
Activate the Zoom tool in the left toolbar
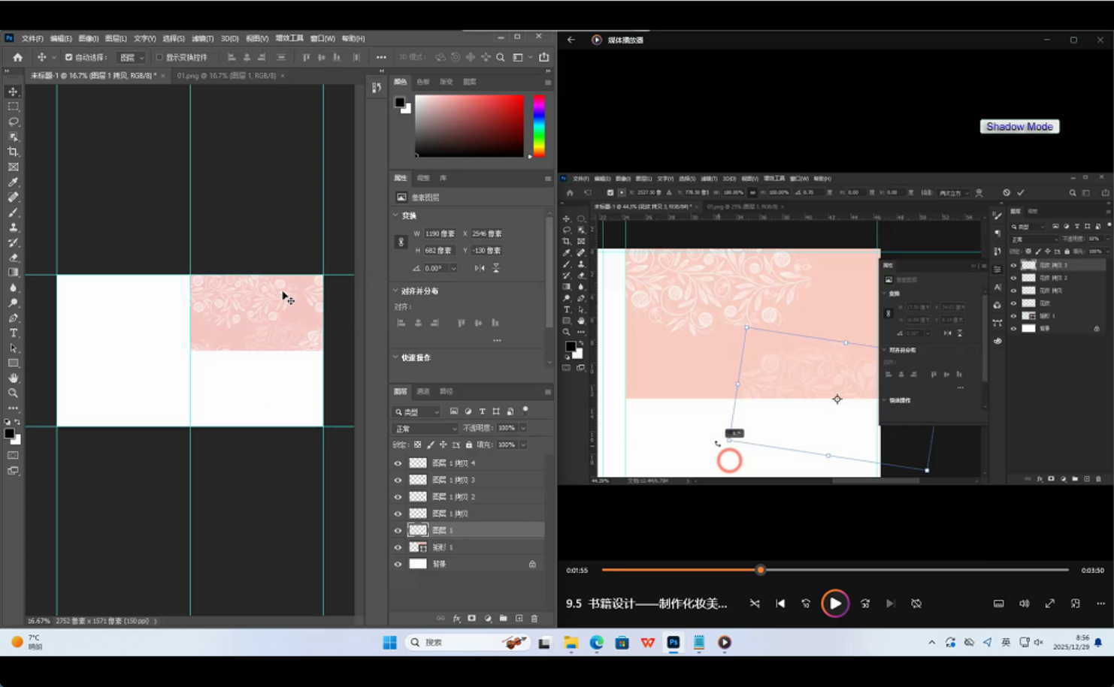click(13, 393)
